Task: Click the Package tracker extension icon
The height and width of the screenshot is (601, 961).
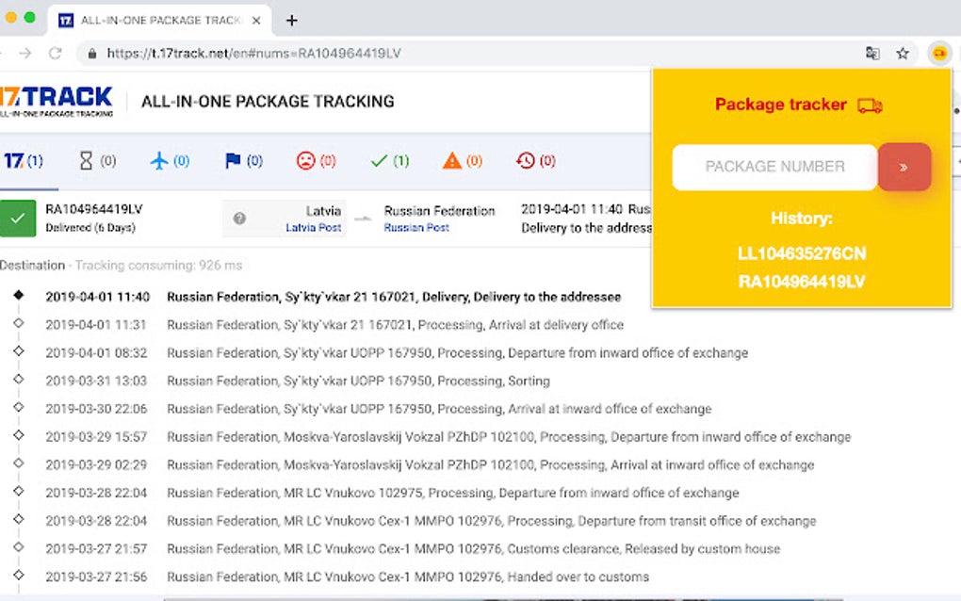Action: click(938, 54)
